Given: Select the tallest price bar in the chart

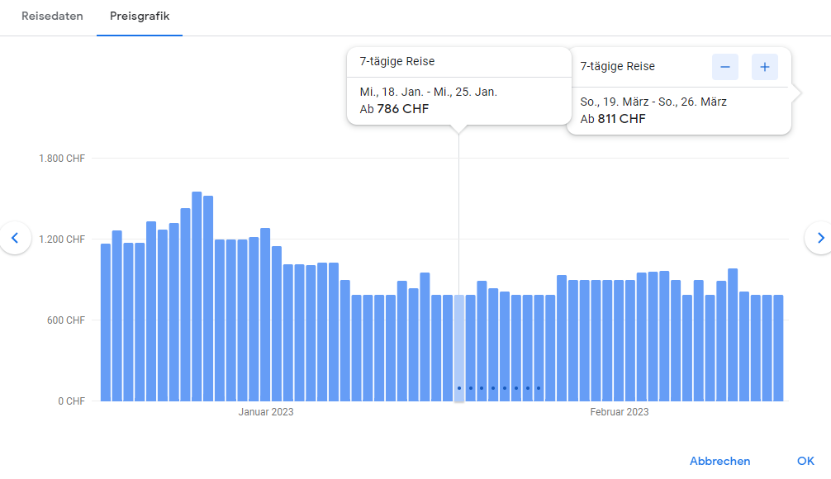Looking at the screenshot, I should point(197,297).
